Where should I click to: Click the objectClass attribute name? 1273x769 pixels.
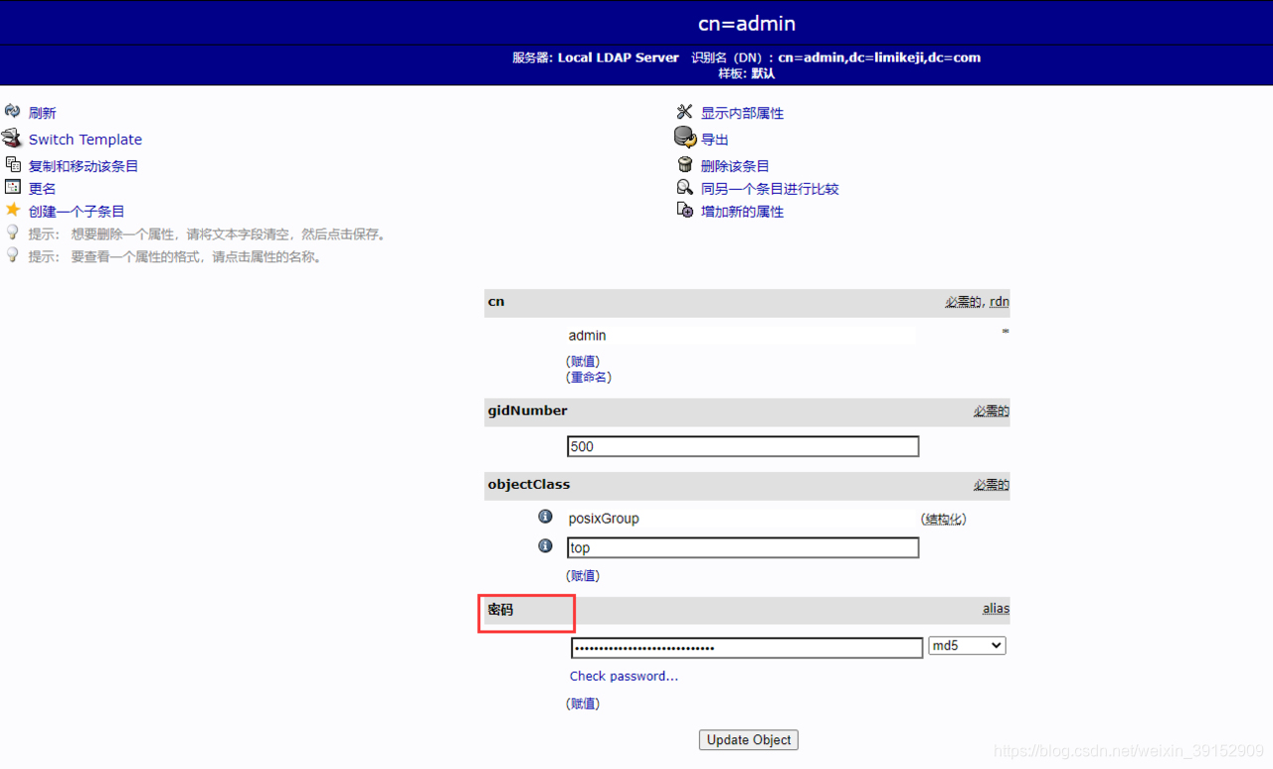528,484
